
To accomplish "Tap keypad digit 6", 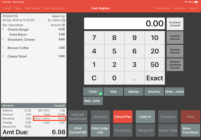I will click(135, 51).
